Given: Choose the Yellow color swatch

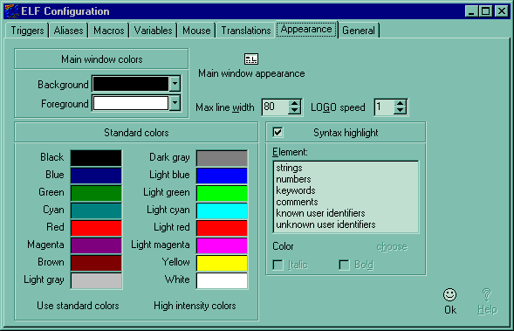Looking at the screenshot, I should click(222, 263).
